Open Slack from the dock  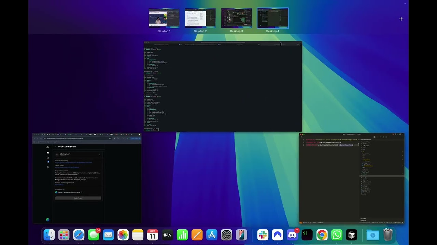tap(263, 235)
